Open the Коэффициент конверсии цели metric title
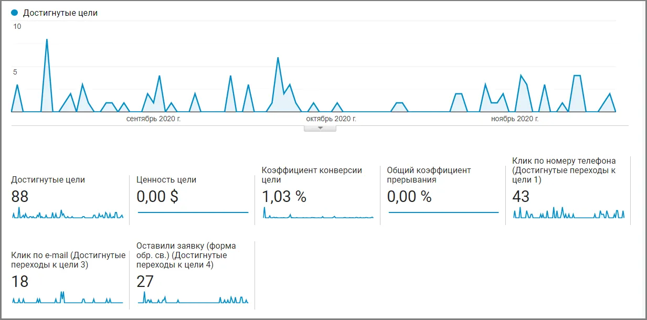This screenshot has height=320, width=647. click(x=312, y=175)
